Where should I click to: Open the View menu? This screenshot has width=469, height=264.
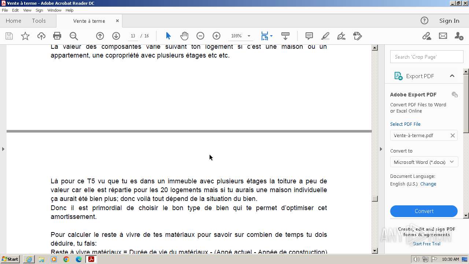coord(27,10)
